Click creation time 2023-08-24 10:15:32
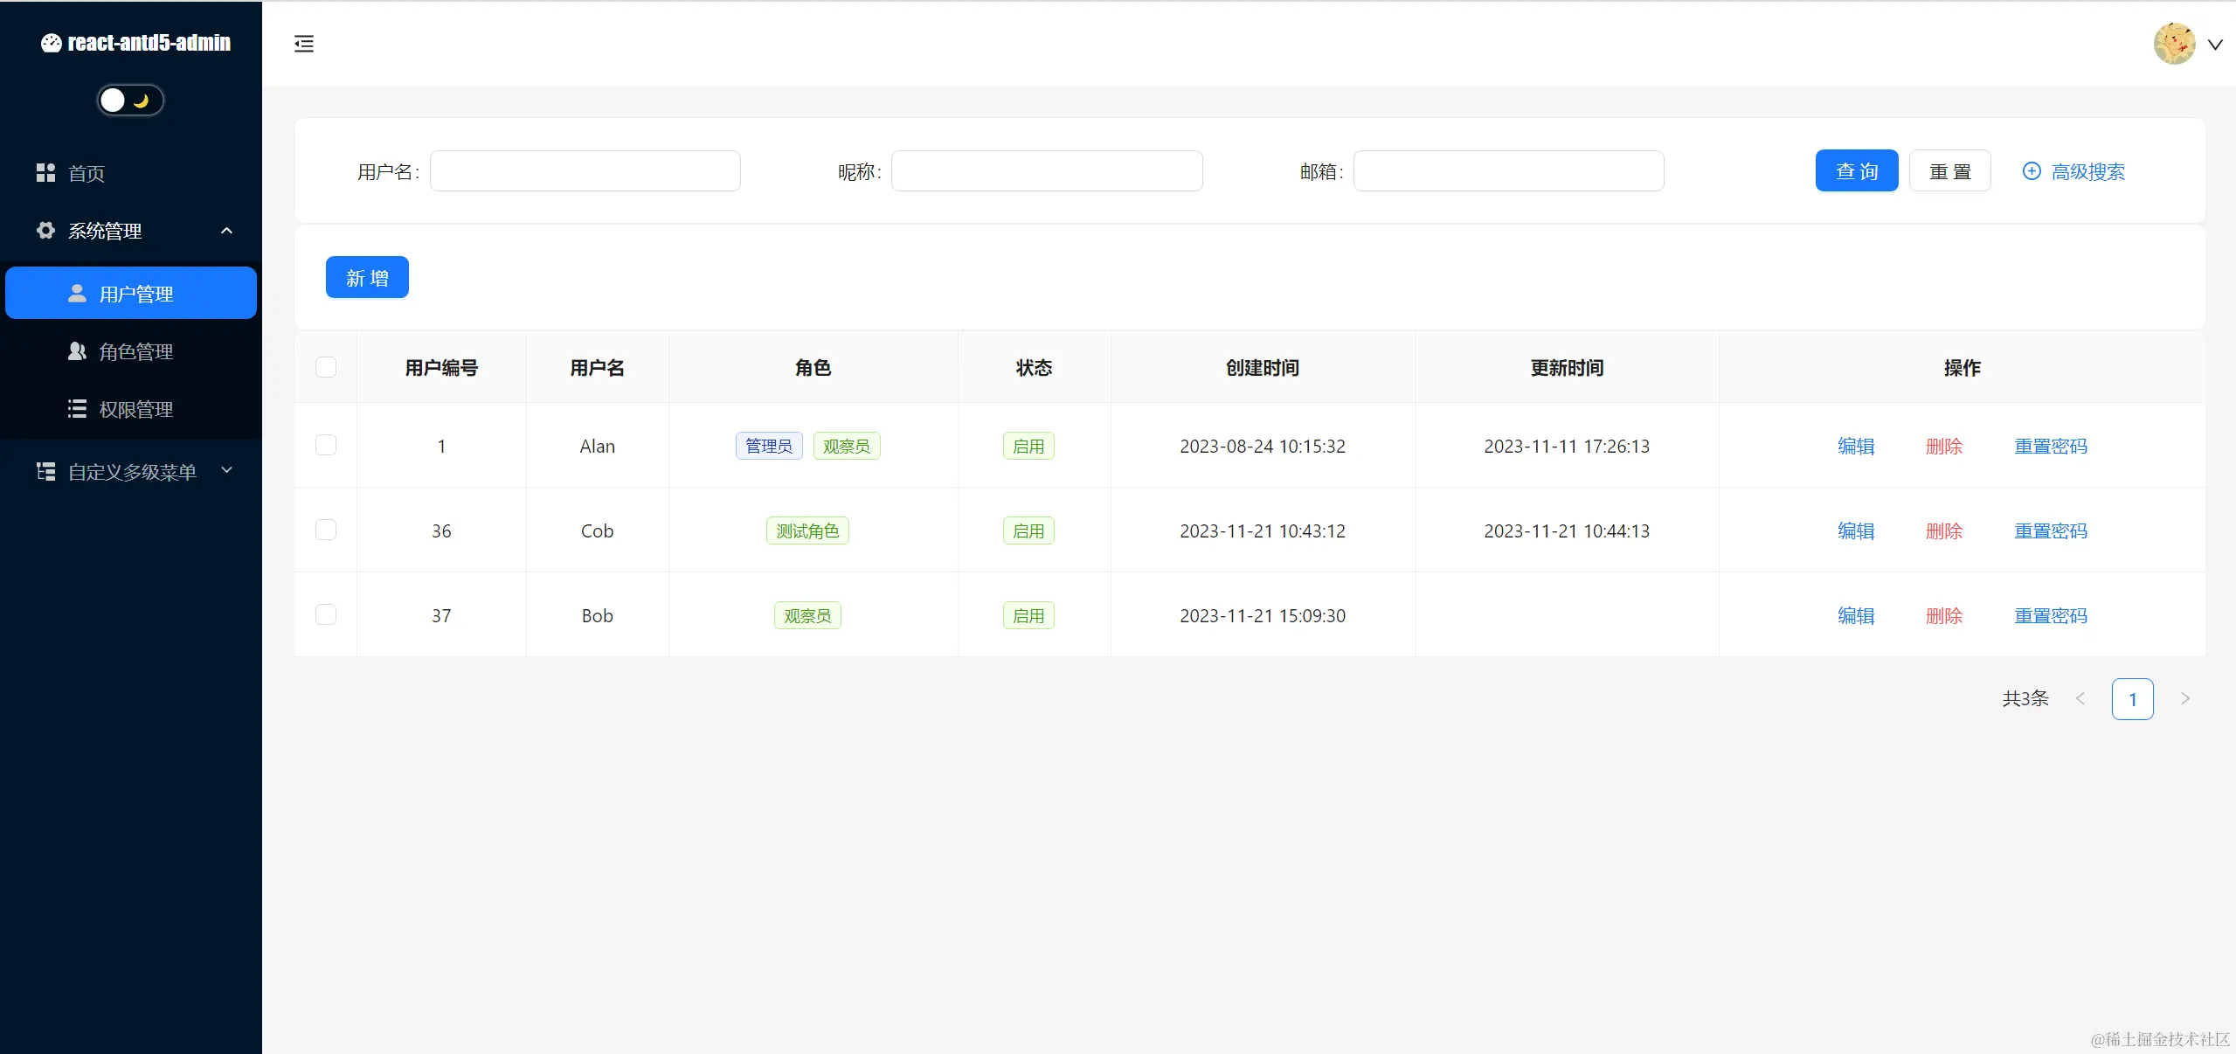 click(x=1263, y=446)
